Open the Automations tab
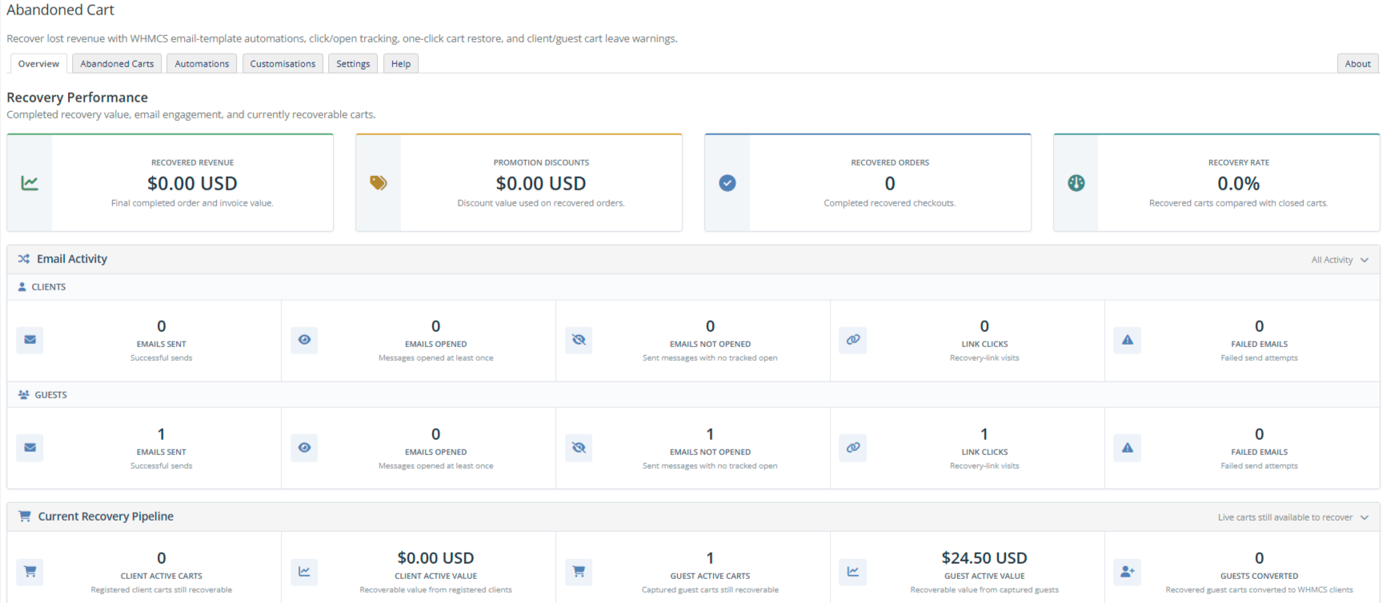Image resolution: width=1390 pixels, height=603 pixels. [x=202, y=64]
